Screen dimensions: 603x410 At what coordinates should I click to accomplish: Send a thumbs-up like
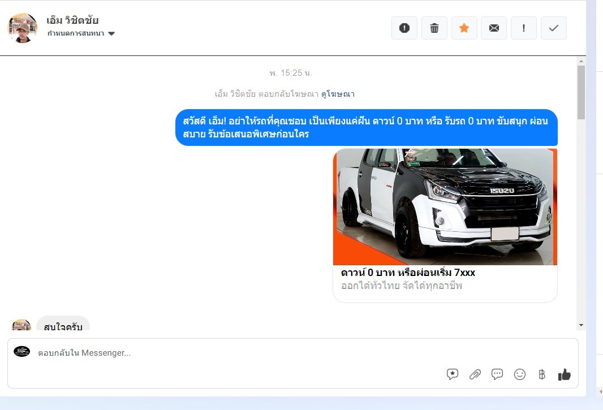(x=564, y=374)
